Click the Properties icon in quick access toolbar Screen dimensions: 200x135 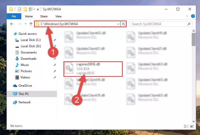coord(20,9)
